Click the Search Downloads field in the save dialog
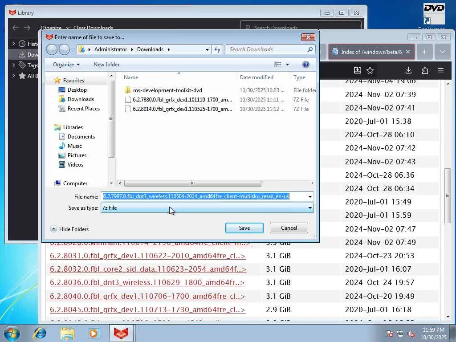 pyautogui.click(x=266, y=49)
